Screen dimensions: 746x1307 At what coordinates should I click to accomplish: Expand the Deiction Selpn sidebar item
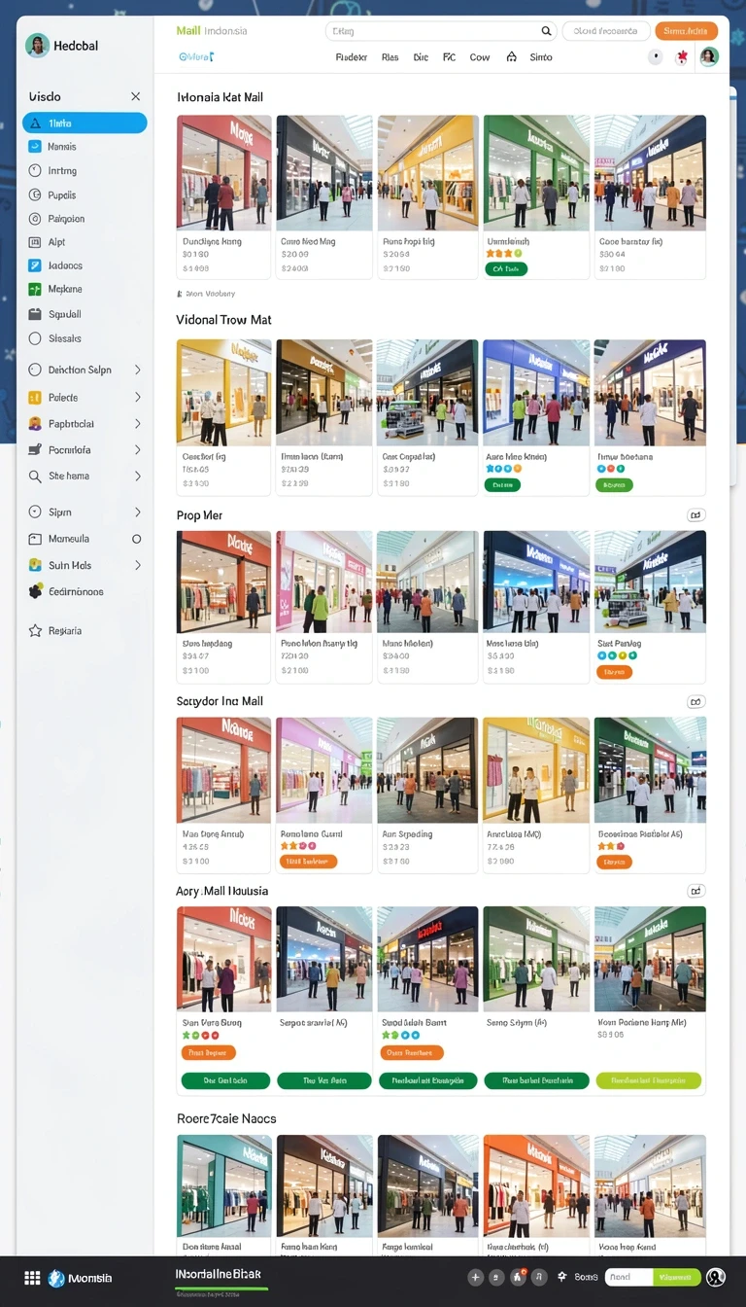[83, 370]
